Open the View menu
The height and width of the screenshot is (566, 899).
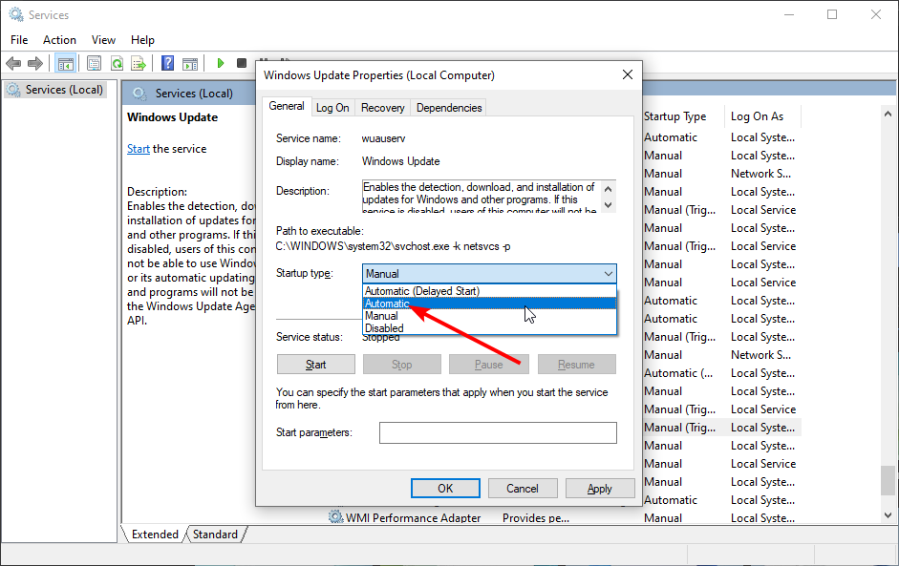(103, 39)
